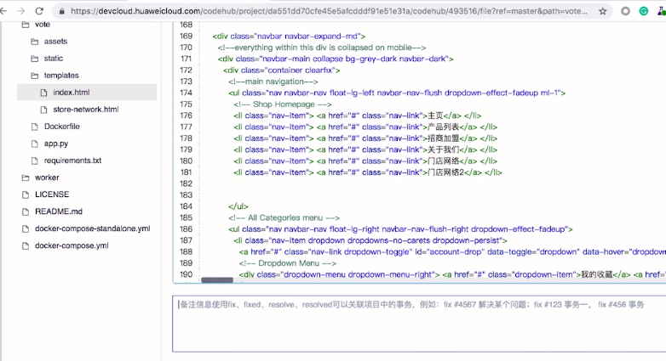
Task: Click the browser forward arrow
Action: point(20,11)
